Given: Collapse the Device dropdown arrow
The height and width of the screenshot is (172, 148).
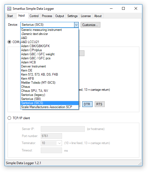Looking at the screenshot, I should (x=76, y=25).
